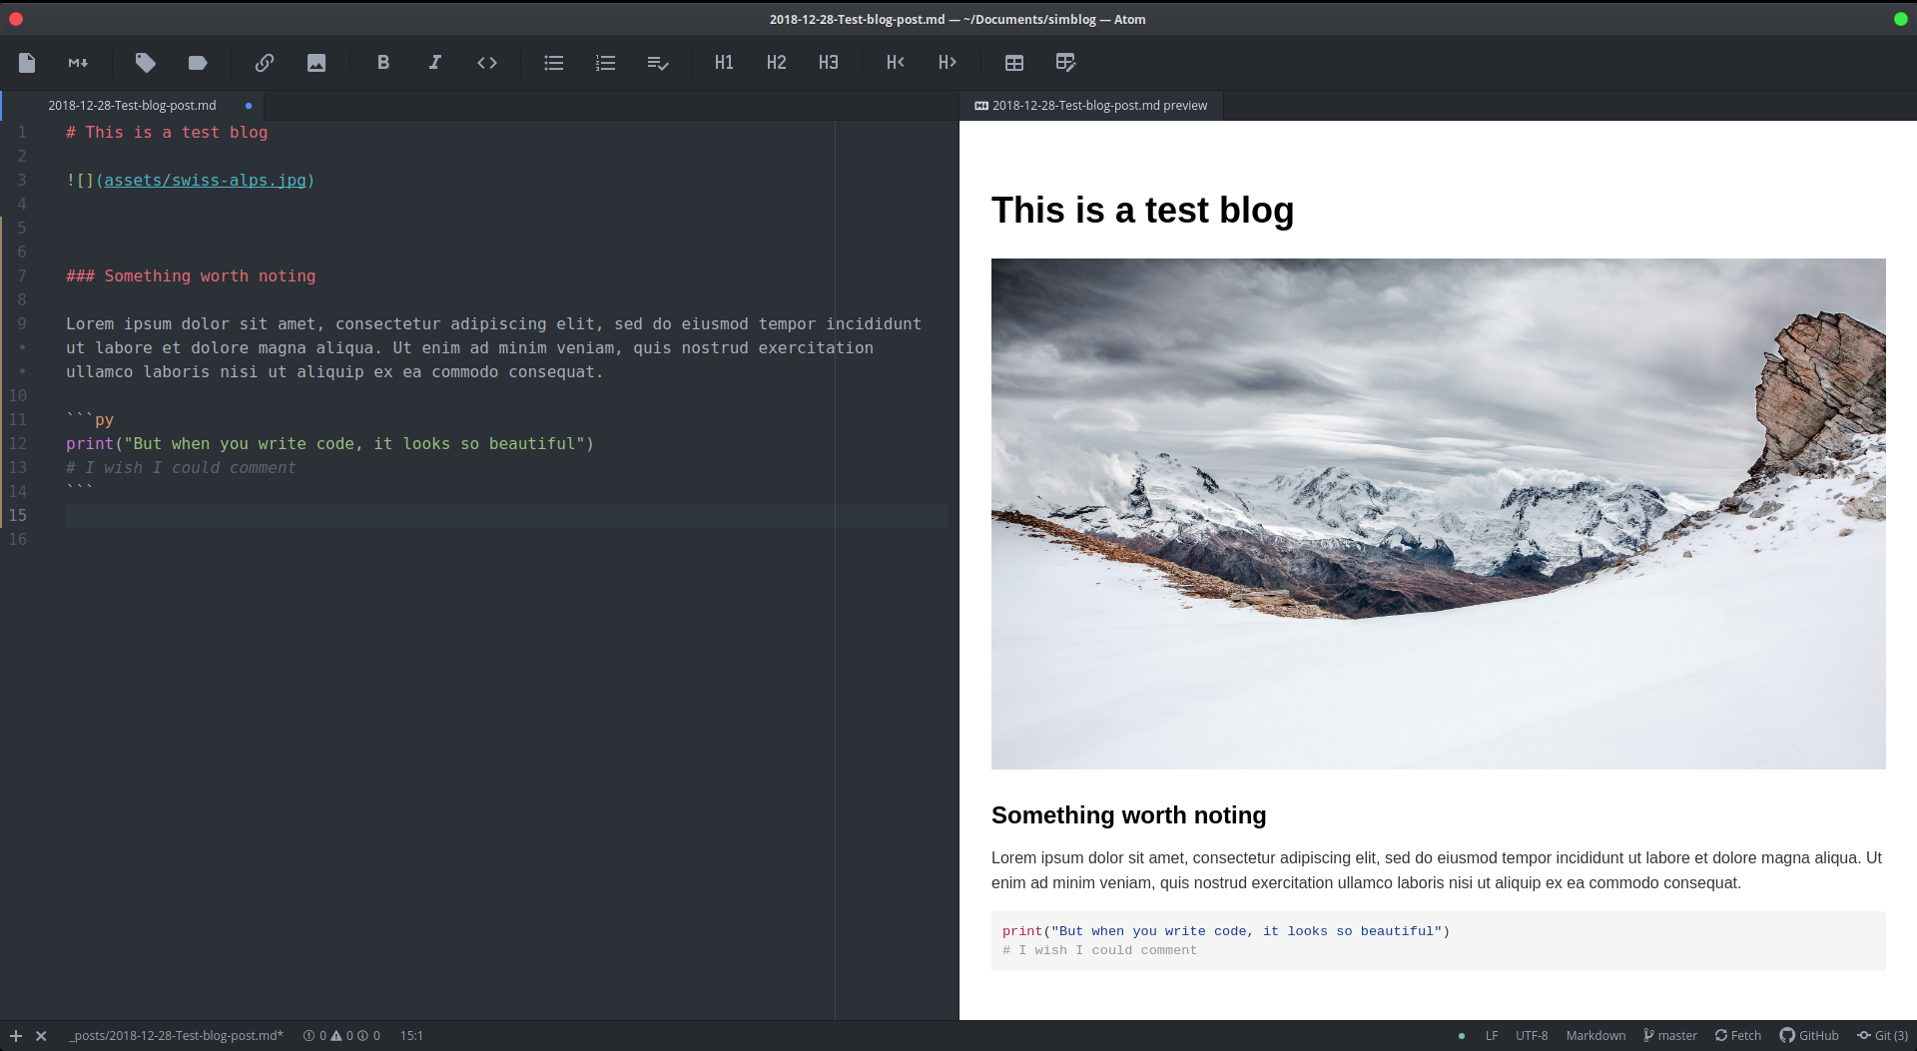This screenshot has width=1917, height=1051.
Task: Click Fetch in the status bar
Action: coord(1738,1036)
